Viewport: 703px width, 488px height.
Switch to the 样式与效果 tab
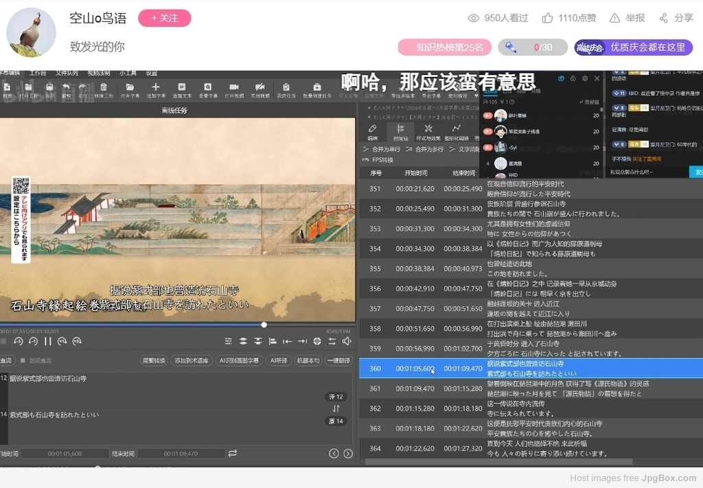click(x=428, y=132)
